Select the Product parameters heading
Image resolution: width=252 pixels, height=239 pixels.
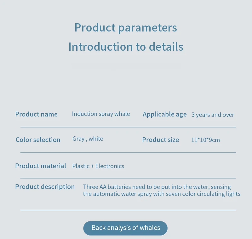pyautogui.click(x=126, y=28)
